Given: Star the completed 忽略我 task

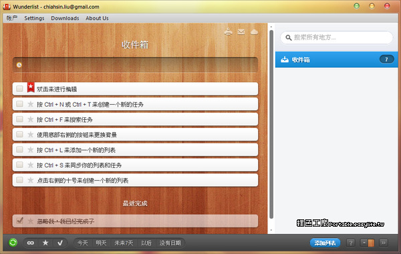Looking at the screenshot, I should click(31, 221).
